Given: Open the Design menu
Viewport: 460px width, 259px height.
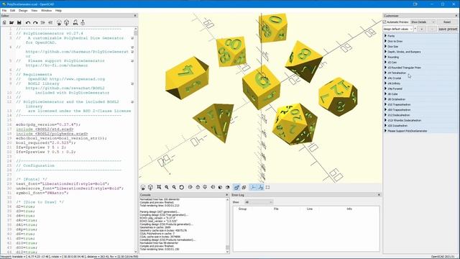Looking at the screenshot, I should pyautogui.click(x=23, y=11).
